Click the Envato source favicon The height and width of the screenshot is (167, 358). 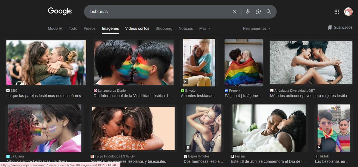tap(182, 90)
